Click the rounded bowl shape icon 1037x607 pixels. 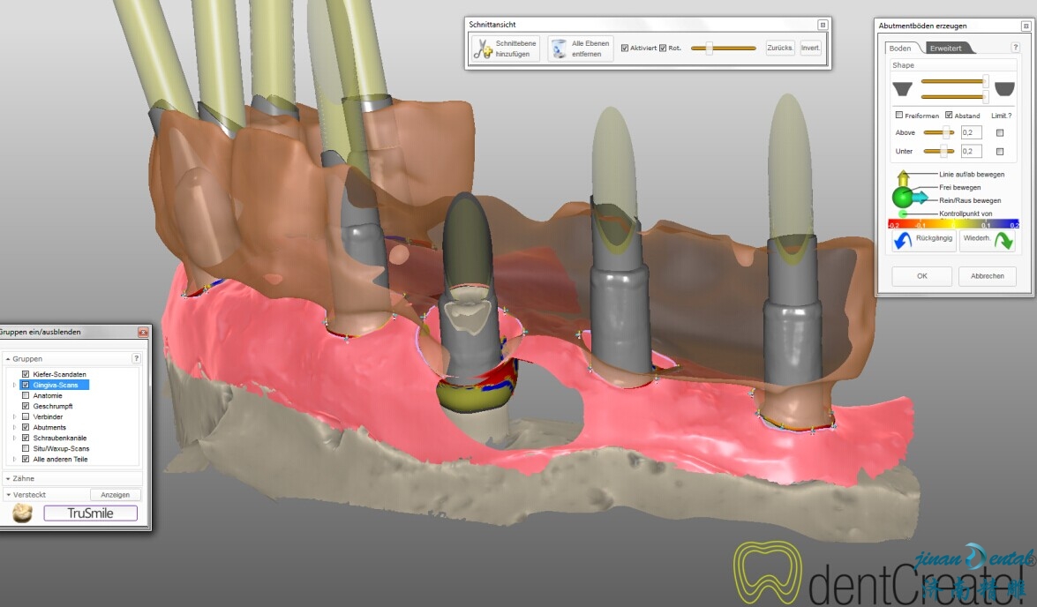[1004, 88]
